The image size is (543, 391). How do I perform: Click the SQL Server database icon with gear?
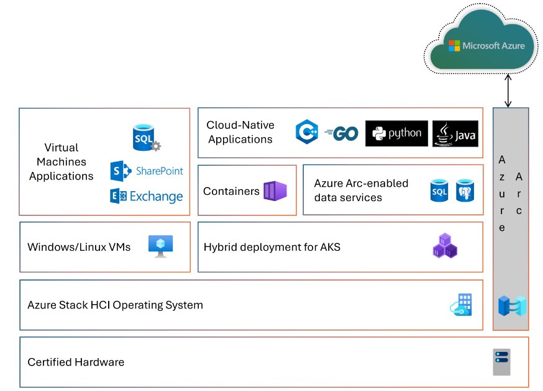(x=147, y=138)
